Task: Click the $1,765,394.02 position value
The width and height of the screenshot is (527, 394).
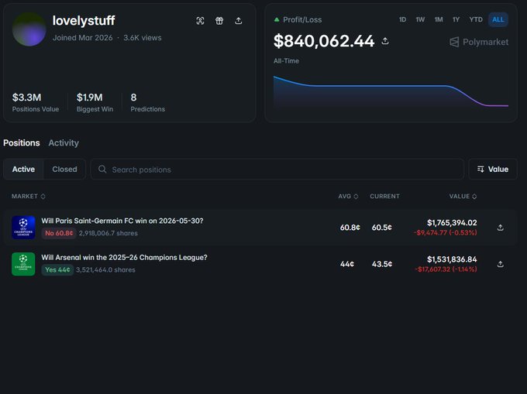Action: [x=452, y=222]
